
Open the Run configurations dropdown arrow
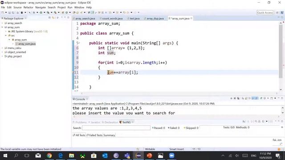[x=45, y=12]
